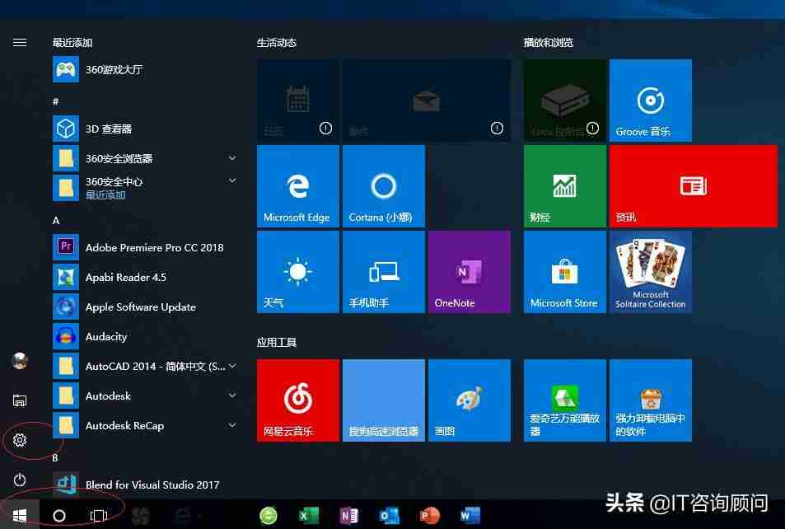This screenshot has height=529, width=785.
Task: Open the 强力卸载电脑中的软件 tile
Action: [x=651, y=400]
